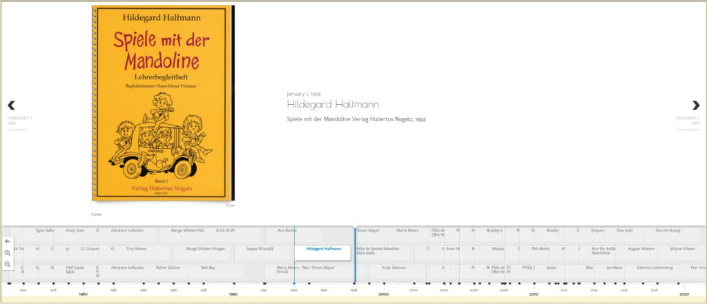This screenshot has height=304, width=707.
Task: Open the Jan Maca timeline entry
Action: (x=614, y=267)
